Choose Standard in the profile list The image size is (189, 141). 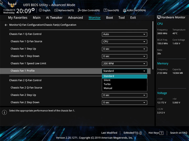[124, 76]
